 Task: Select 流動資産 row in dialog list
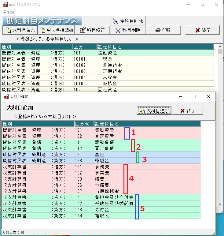pyautogui.click(x=101, y=130)
